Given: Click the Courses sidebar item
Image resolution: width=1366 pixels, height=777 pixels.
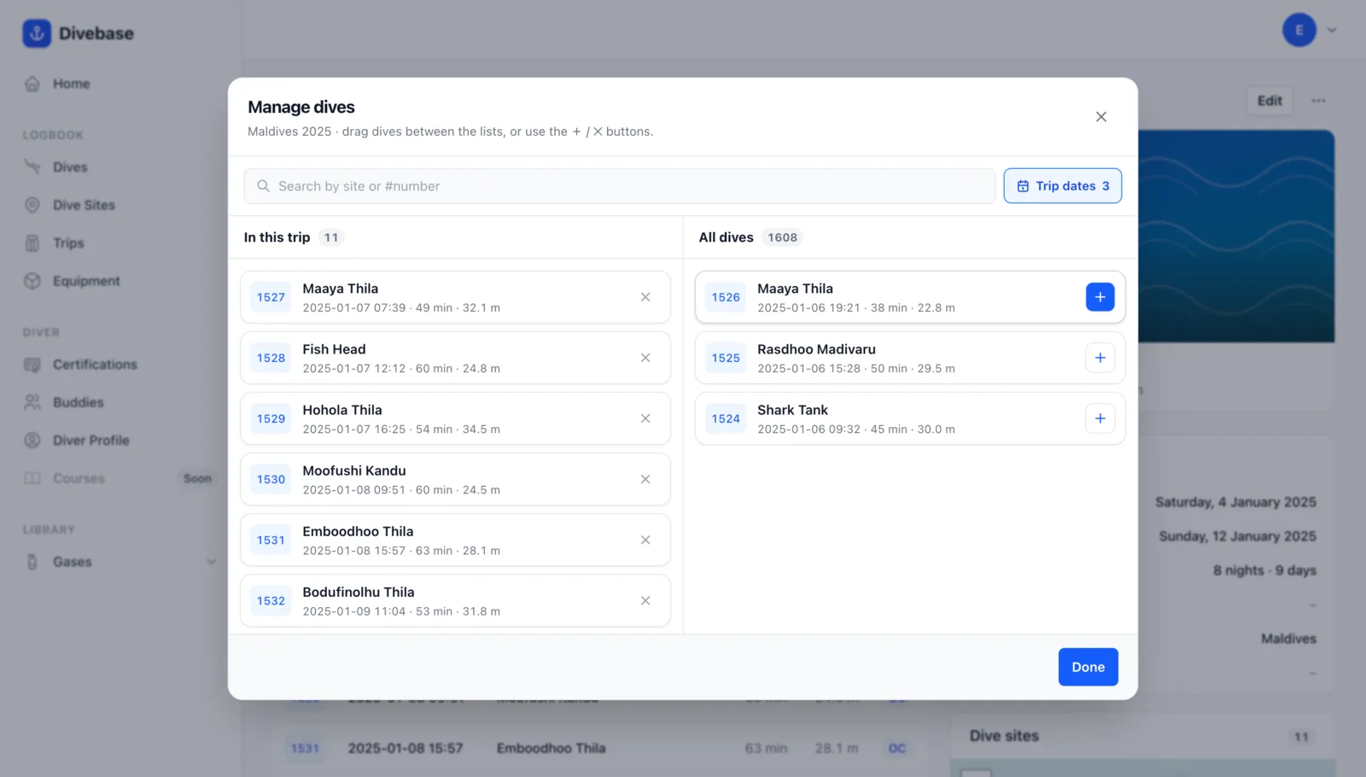Looking at the screenshot, I should pos(79,478).
